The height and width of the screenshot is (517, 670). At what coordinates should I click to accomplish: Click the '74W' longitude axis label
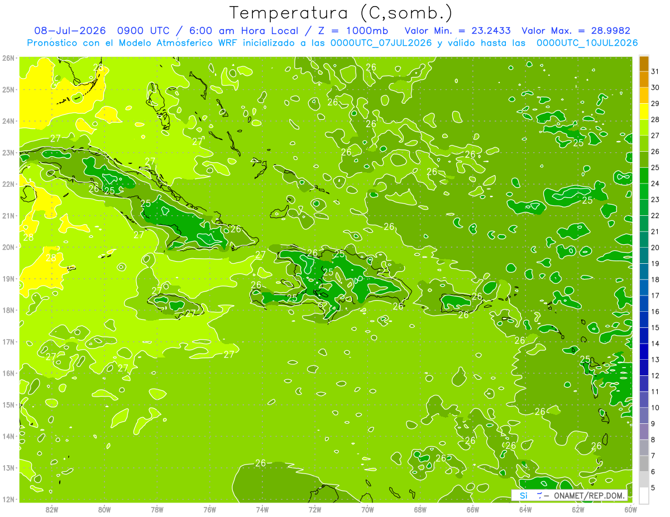[x=262, y=509]
